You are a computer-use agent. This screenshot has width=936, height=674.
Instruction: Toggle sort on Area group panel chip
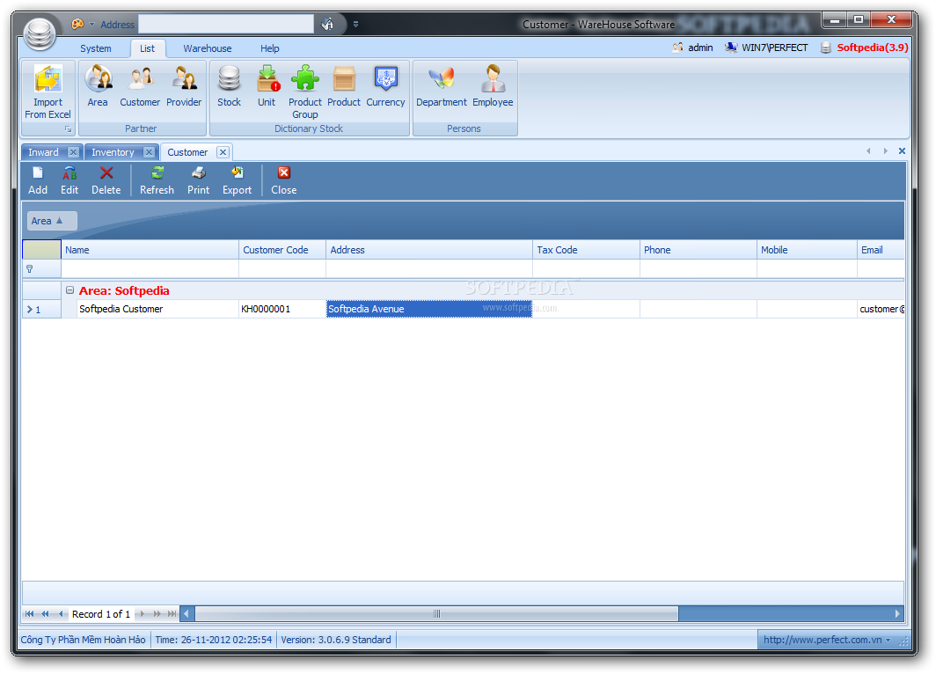[x=52, y=221]
